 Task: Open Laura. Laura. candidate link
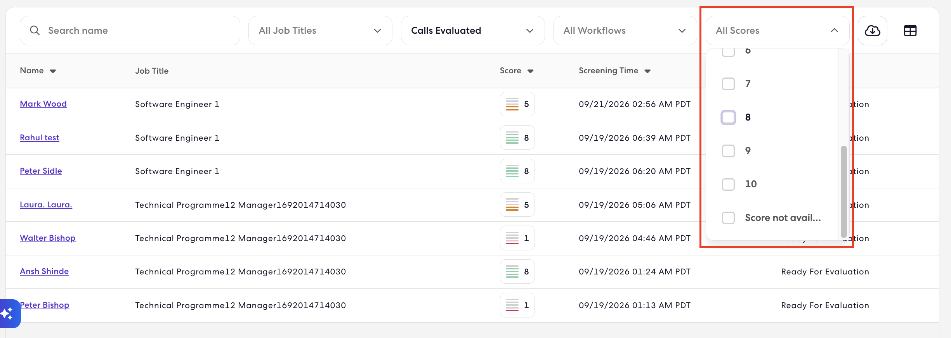pos(46,205)
